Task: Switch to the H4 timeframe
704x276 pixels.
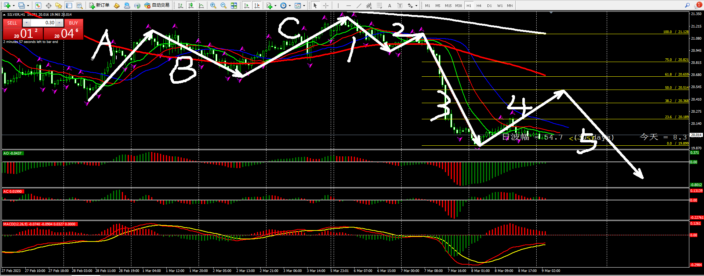Action: 479,6
